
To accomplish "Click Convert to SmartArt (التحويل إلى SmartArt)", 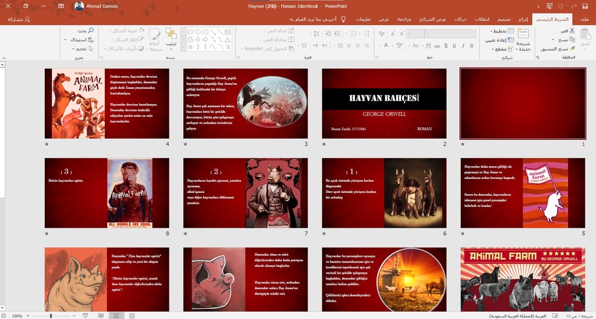I will (x=268, y=49).
